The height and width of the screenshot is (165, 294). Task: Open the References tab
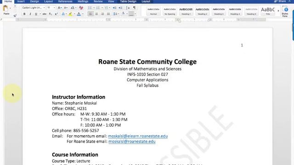point(65,1)
